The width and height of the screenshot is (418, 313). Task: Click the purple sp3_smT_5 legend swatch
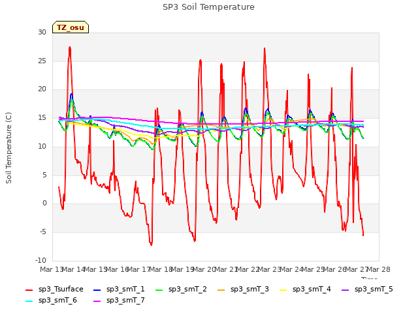click(x=345, y=290)
